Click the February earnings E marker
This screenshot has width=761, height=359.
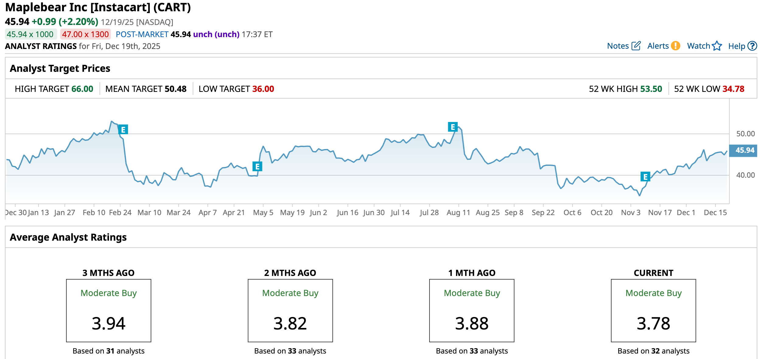point(123,130)
